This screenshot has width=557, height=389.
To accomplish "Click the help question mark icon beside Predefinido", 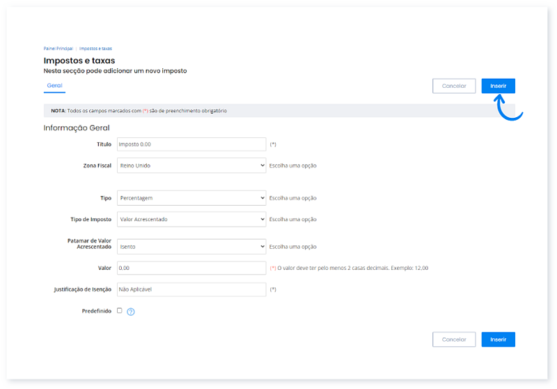I will tap(130, 312).
